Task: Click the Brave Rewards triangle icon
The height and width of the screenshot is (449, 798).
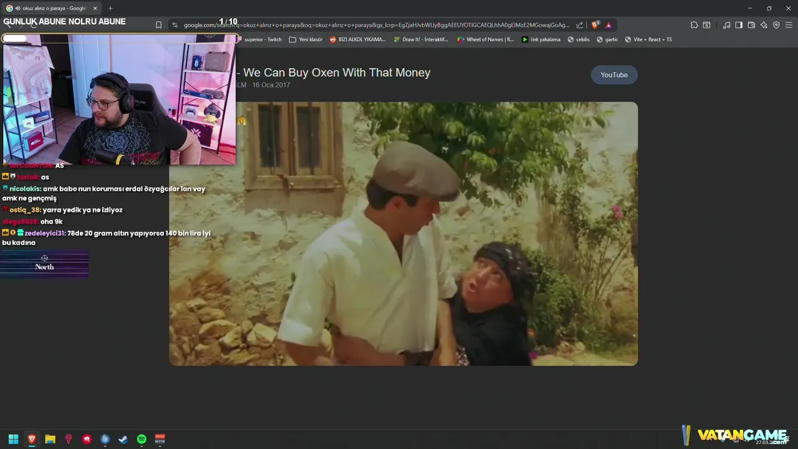Action: (608, 25)
